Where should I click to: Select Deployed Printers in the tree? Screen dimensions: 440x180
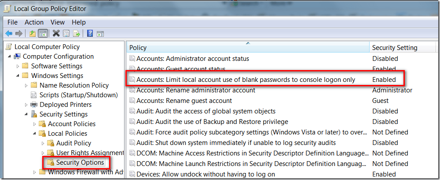tap(65, 105)
